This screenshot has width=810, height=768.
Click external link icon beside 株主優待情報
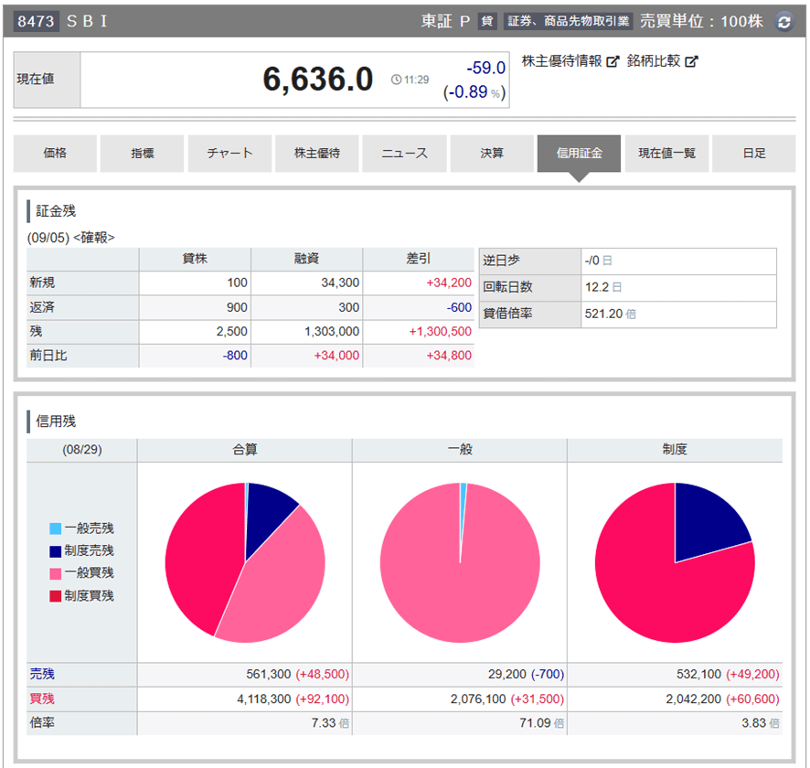[613, 61]
